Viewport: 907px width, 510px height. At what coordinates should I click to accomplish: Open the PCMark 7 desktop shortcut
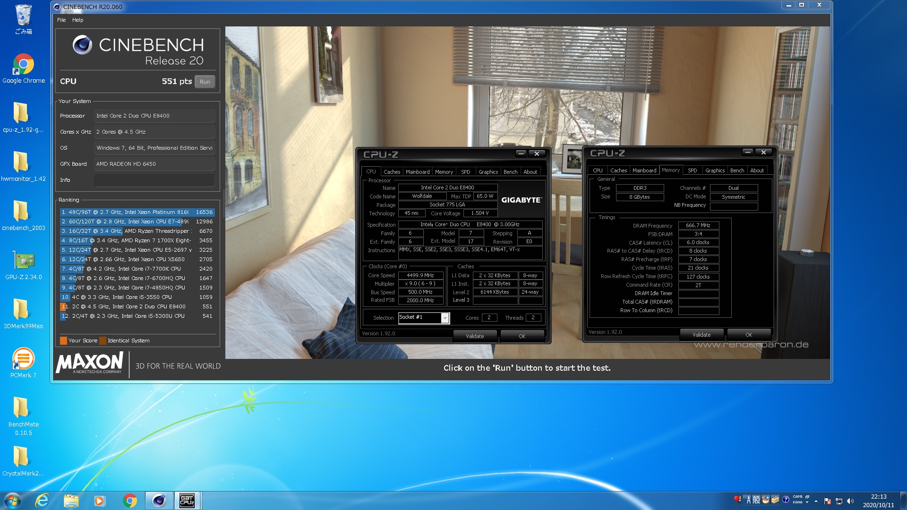pyautogui.click(x=23, y=363)
